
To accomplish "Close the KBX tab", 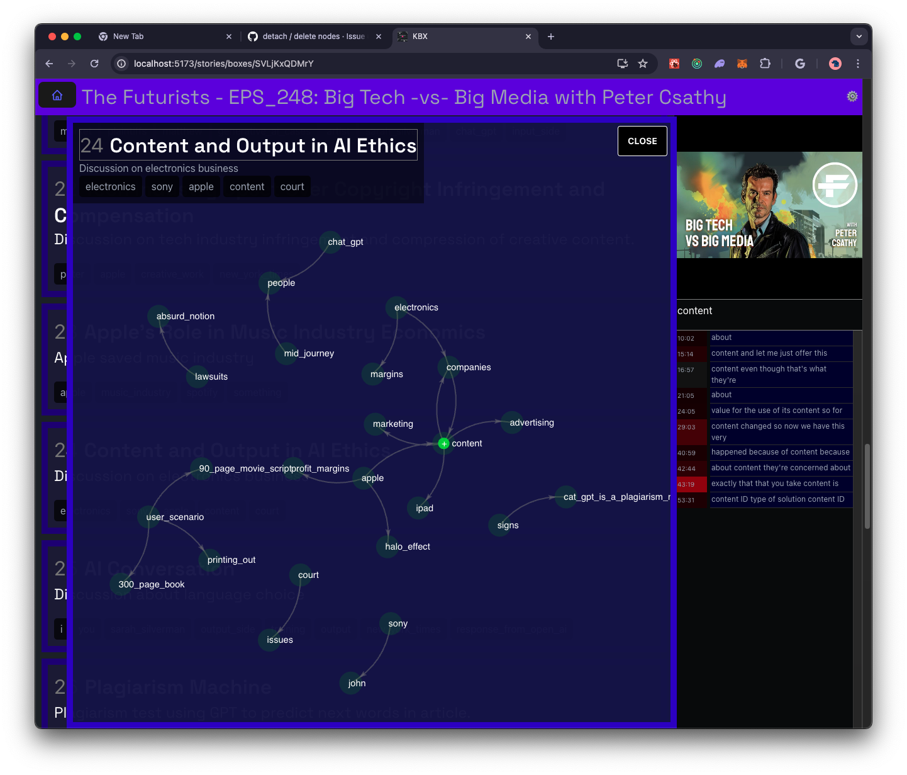I will point(528,37).
